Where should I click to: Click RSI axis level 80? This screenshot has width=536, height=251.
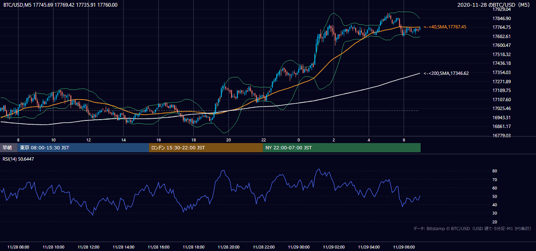click(x=495, y=171)
